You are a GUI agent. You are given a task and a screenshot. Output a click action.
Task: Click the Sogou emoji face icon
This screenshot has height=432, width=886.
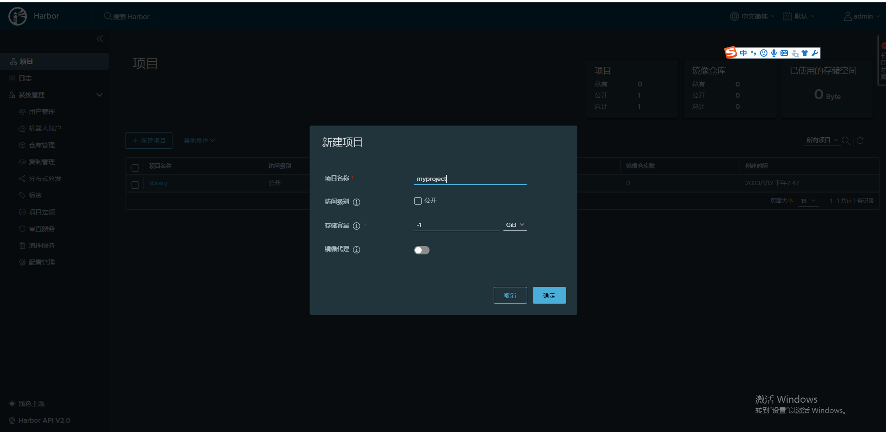click(x=764, y=53)
